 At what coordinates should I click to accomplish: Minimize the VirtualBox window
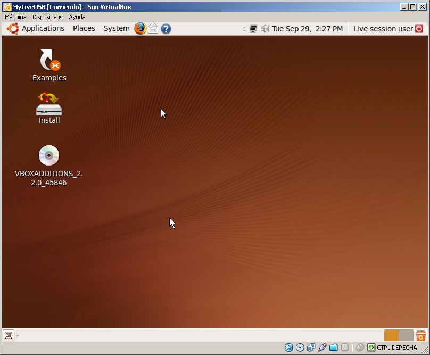[404, 7]
